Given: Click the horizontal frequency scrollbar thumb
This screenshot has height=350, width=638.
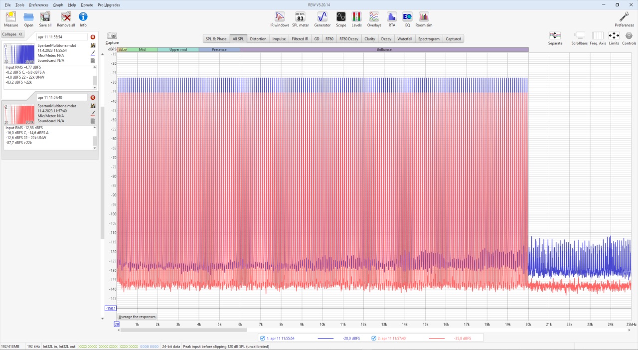Looking at the screenshot, I should tap(183, 330).
